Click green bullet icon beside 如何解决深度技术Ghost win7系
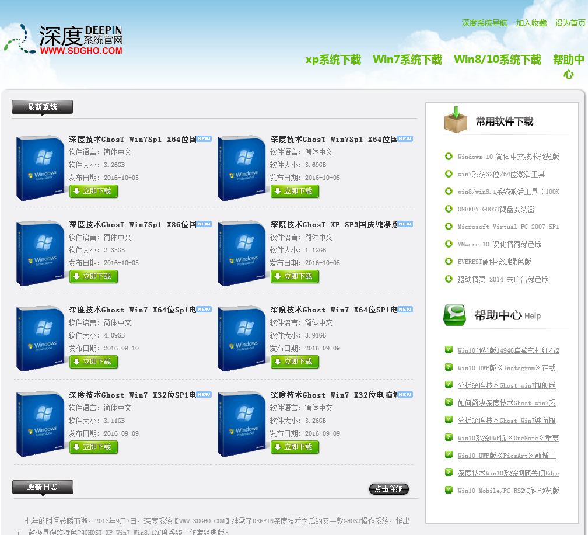The width and height of the screenshot is (588, 535). pos(449,402)
